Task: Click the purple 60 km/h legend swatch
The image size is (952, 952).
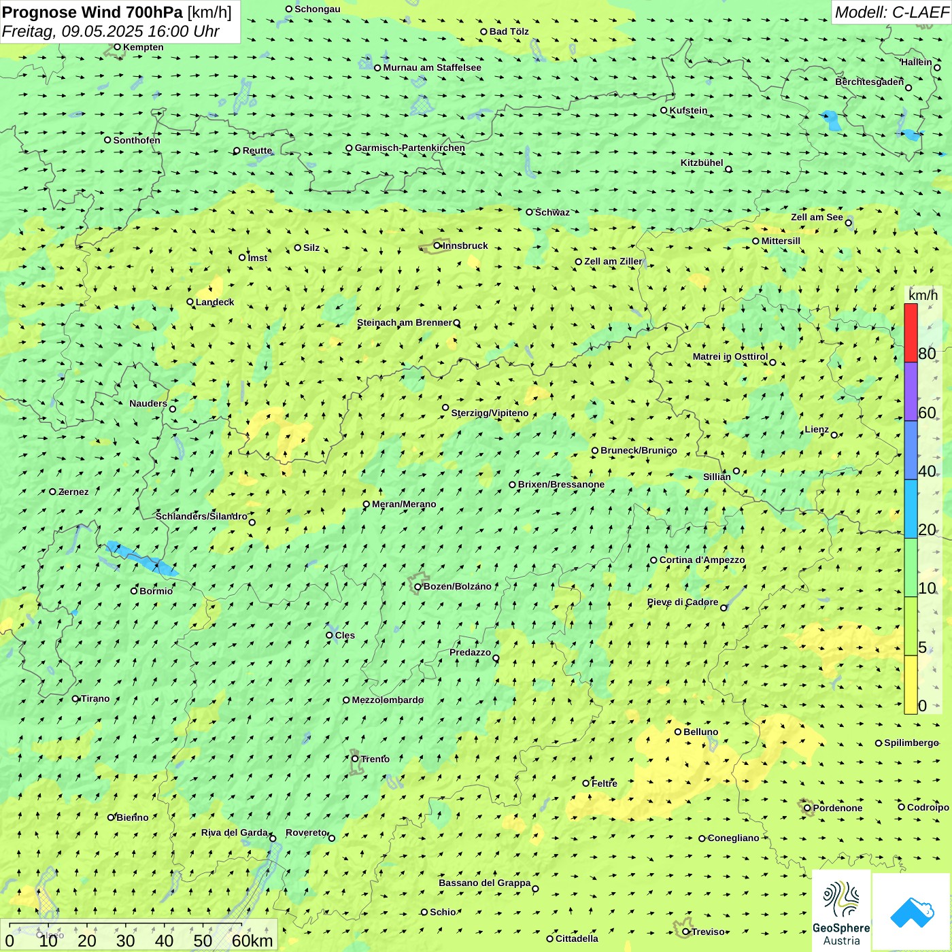Action: point(911,392)
